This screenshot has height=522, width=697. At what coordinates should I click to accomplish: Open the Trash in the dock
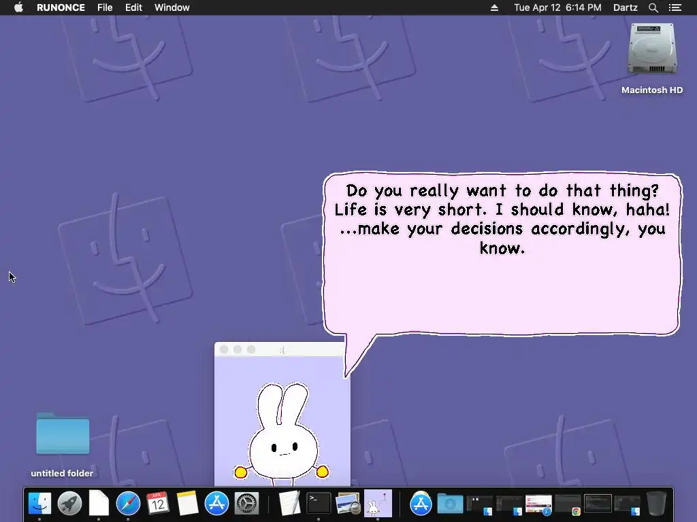coord(656,504)
